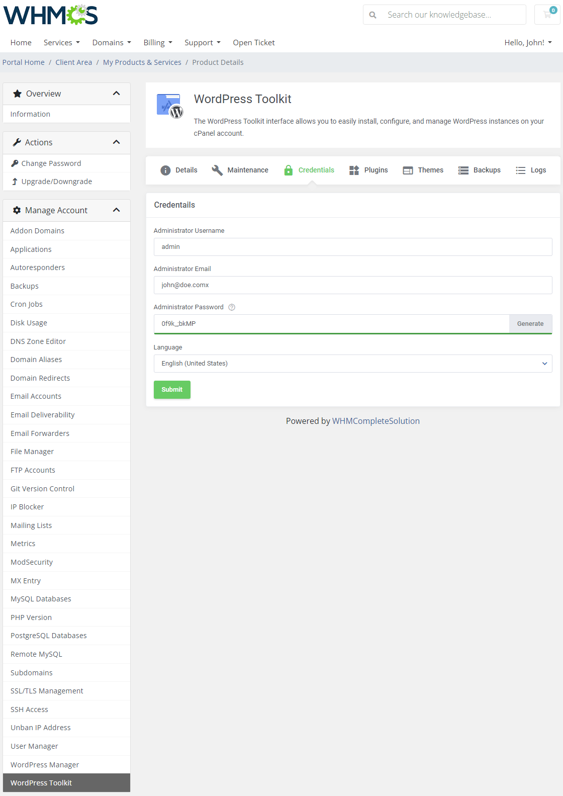Click the green Submit button
This screenshot has height=796, width=563.
coord(172,390)
